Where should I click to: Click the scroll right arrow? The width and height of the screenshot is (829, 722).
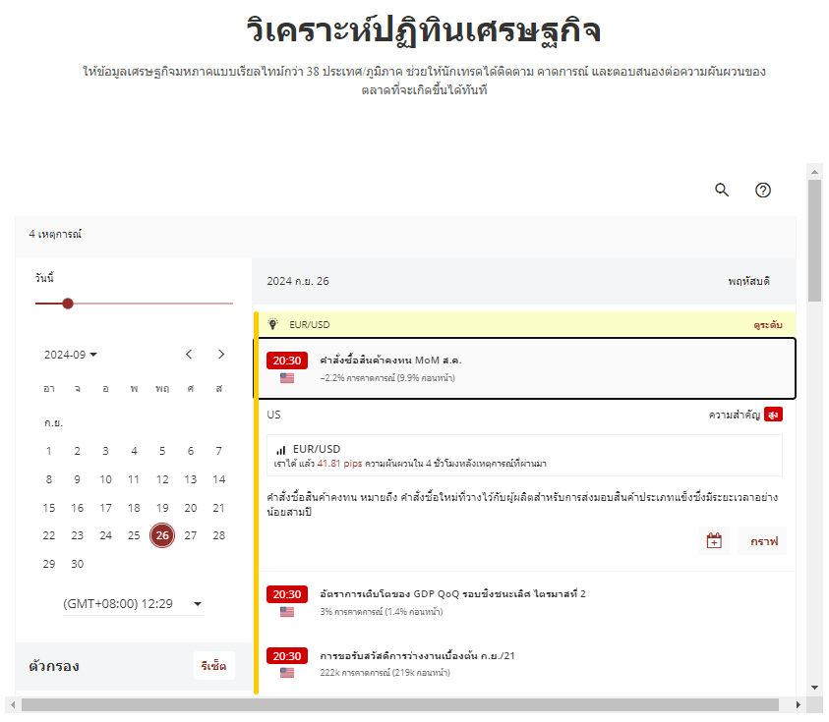click(x=798, y=704)
